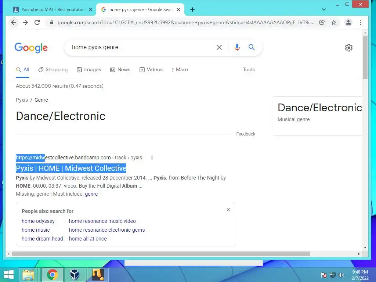The height and width of the screenshot is (282, 376).
Task: Open the Windows Start button
Action: coord(9,275)
